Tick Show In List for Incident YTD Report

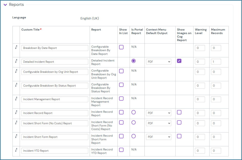point(121,150)
